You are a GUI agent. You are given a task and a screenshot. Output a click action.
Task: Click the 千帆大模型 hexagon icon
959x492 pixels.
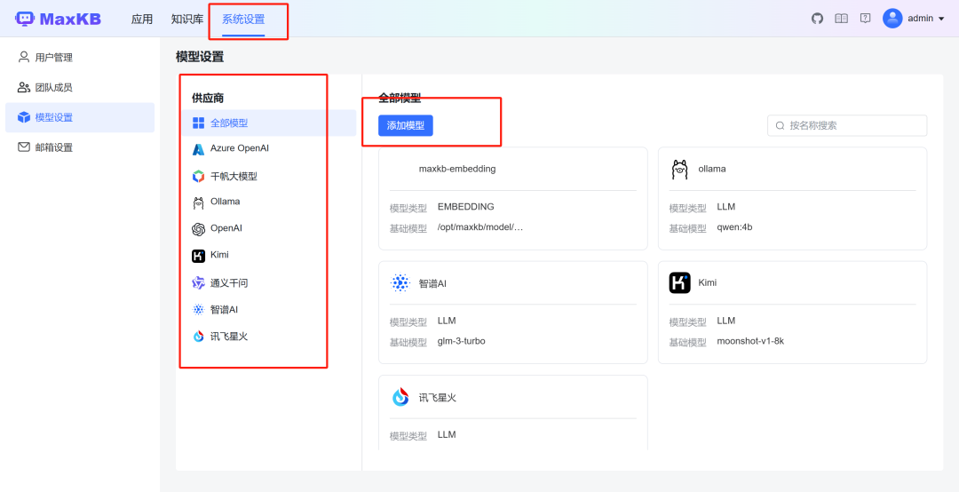(x=198, y=176)
